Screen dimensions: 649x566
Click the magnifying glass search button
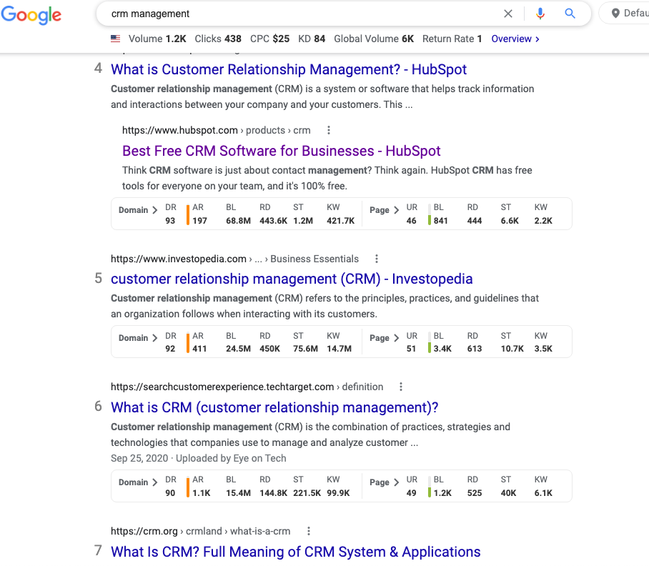click(570, 14)
